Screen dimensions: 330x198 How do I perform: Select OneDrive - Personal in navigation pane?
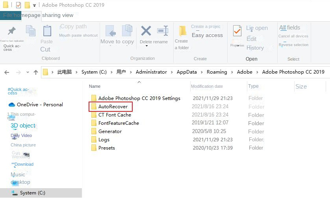pyautogui.click(x=39, y=105)
